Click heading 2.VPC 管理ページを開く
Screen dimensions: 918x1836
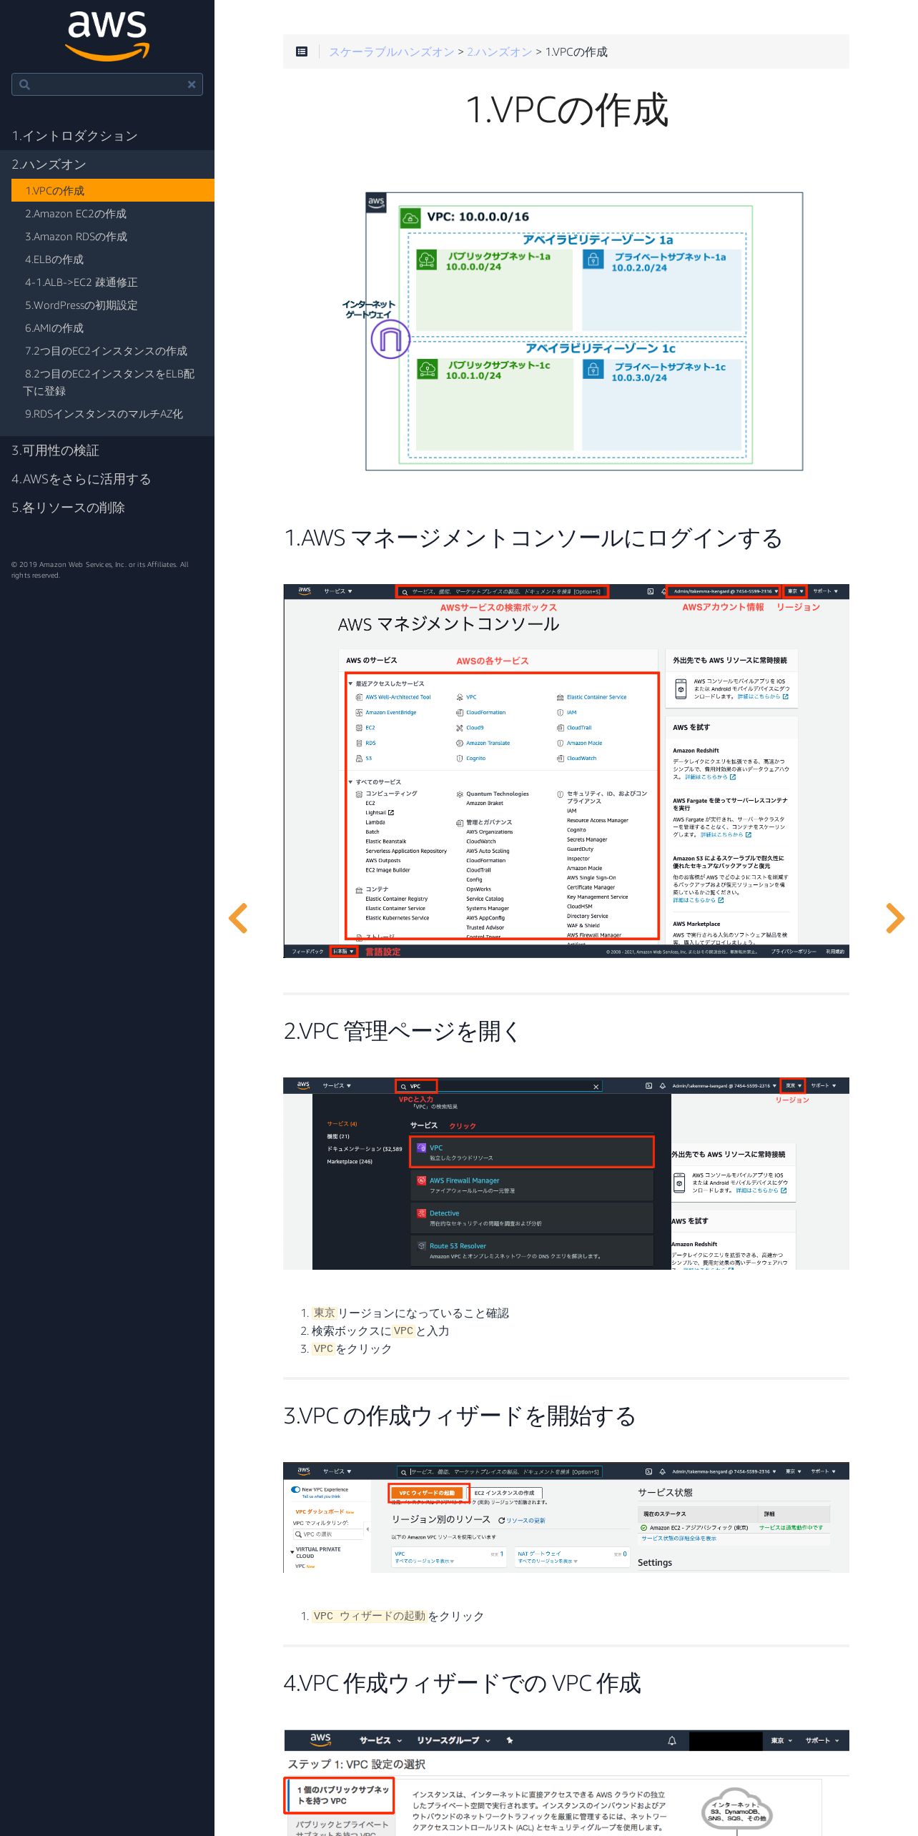tap(402, 1031)
